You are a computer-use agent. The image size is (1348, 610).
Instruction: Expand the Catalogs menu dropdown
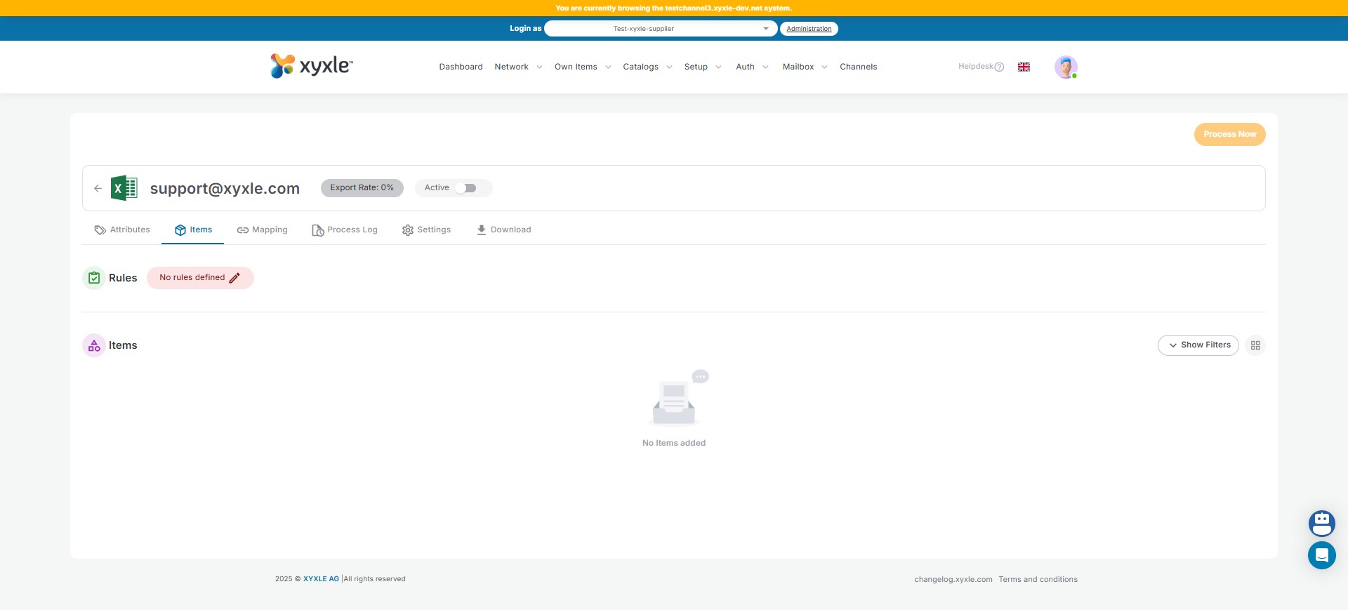tap(647, 67)
